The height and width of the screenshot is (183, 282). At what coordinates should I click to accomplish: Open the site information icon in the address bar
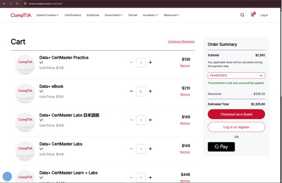point(25,4)
